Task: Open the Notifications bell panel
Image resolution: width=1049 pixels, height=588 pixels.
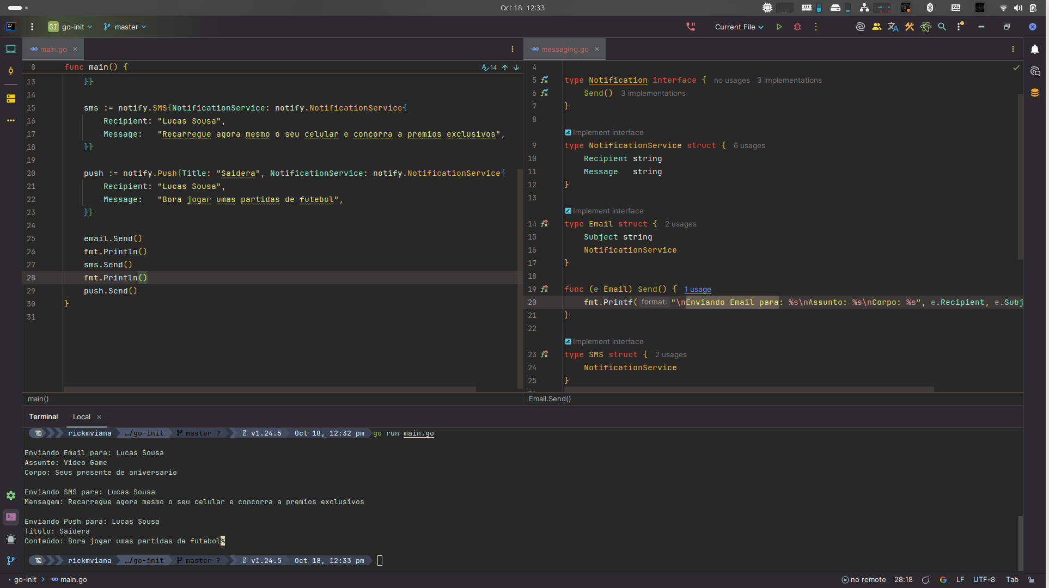Action: pos(1035,49)
